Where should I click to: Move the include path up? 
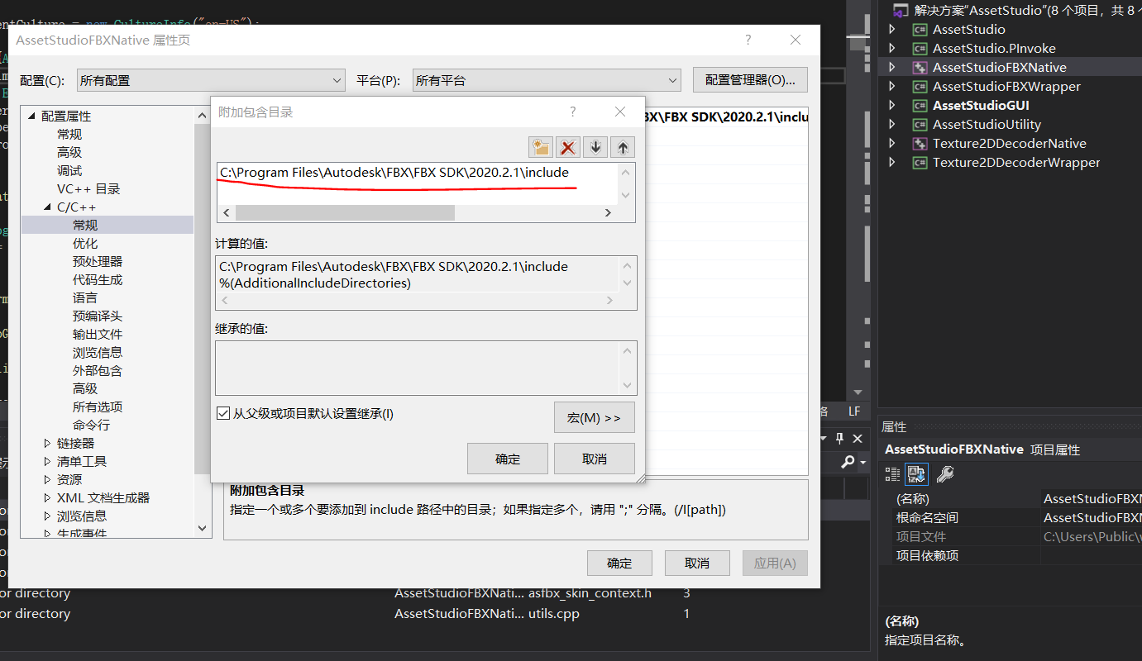(x=622, y=147)
